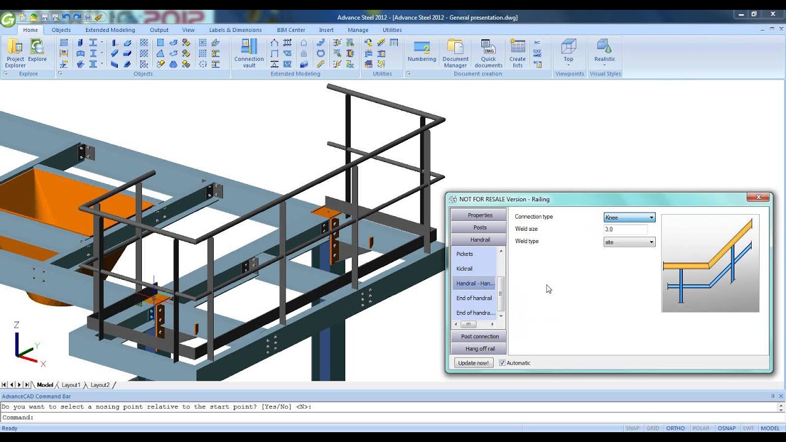
Task: Open dropdown arrow beside top I-beam icon
Action: 102,42
